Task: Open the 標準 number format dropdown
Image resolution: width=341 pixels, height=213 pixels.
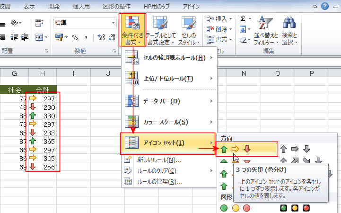Action: pyautogui.click(x=114, y=23)
